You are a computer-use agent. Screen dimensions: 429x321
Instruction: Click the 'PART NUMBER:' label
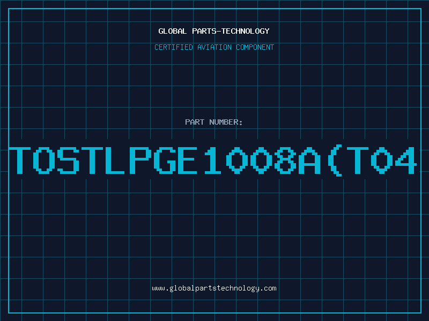pos(214,122)
